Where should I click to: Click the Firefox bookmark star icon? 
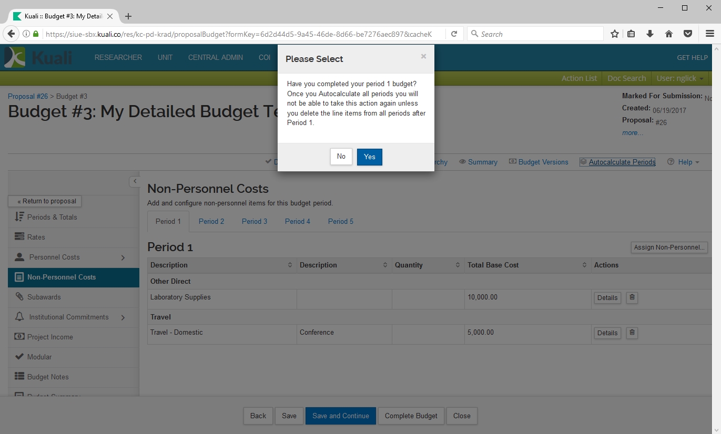(x=614, y=34)
